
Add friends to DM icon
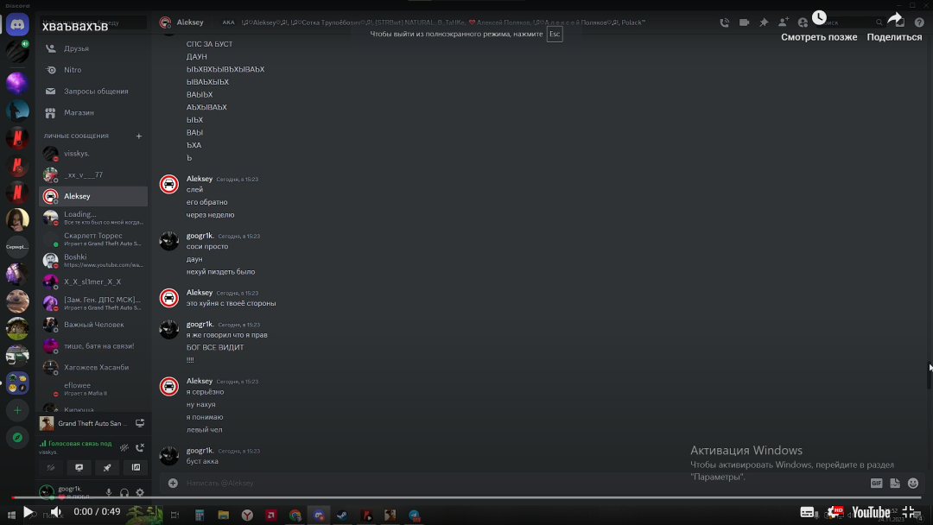click(x=784, y=22)
